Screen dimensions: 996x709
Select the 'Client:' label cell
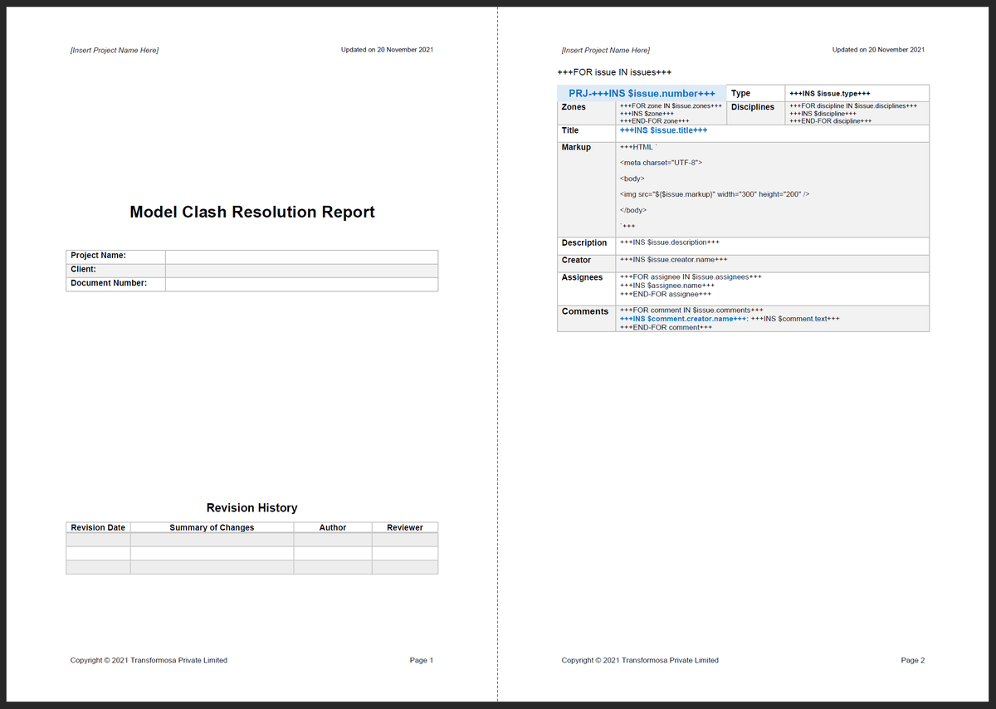point(115,271)
